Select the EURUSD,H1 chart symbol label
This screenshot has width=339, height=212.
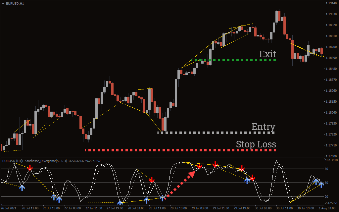point(15,3)
